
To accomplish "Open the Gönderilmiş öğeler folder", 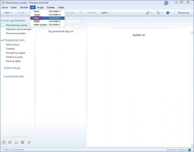I will click(16, 53).
